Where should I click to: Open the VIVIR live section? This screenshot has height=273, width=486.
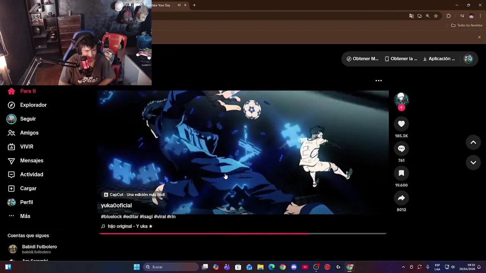[21, 147]
